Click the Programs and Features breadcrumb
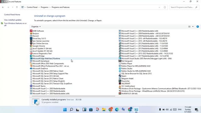 [x=61, y=7]
